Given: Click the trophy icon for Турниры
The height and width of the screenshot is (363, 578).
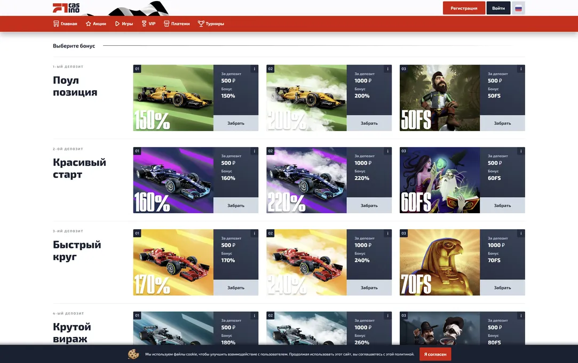Looking at the screenshot, I should 201,23.
